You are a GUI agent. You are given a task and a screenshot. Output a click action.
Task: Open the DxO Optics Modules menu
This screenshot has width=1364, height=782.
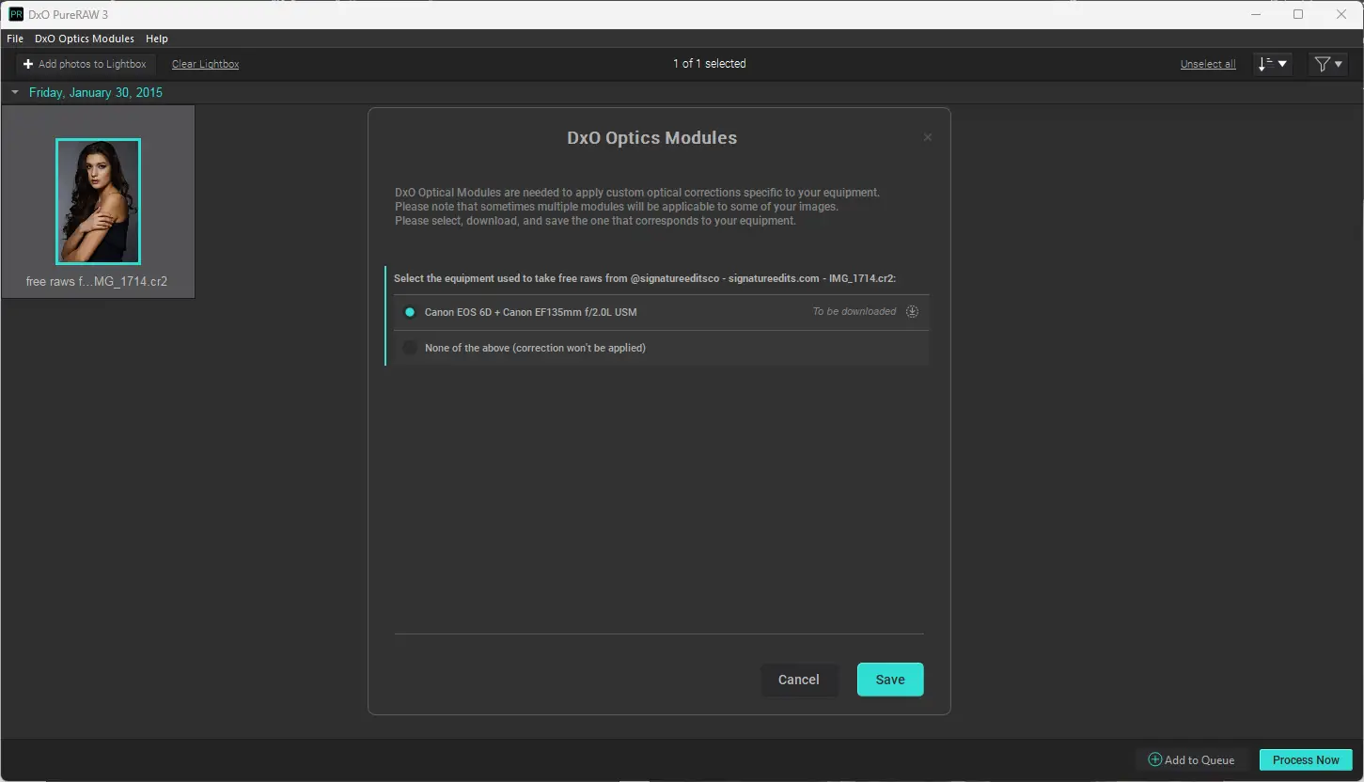85,39
